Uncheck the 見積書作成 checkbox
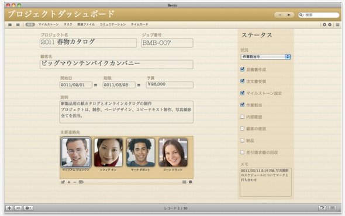Screen dimensions: 345x216 point(242,69)
